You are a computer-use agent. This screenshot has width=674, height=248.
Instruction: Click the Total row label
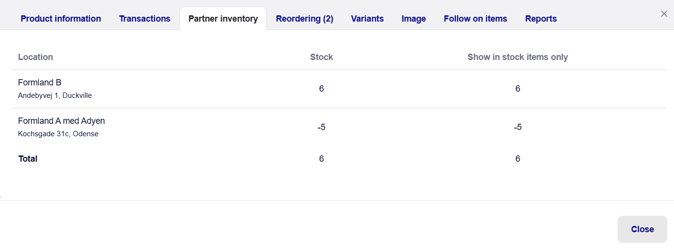click(x=28, y=159)
